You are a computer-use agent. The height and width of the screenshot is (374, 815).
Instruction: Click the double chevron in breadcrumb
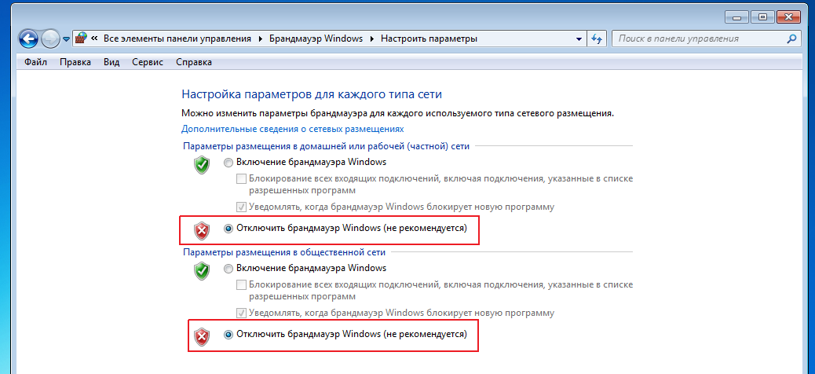tap(94, 38)
